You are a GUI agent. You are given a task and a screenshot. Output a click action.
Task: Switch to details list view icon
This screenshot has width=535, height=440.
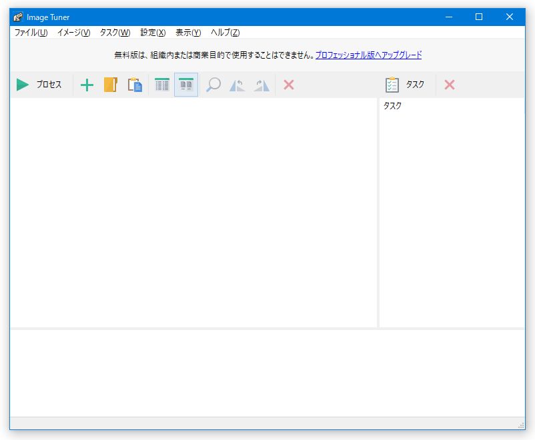click(x=162, y=85)
